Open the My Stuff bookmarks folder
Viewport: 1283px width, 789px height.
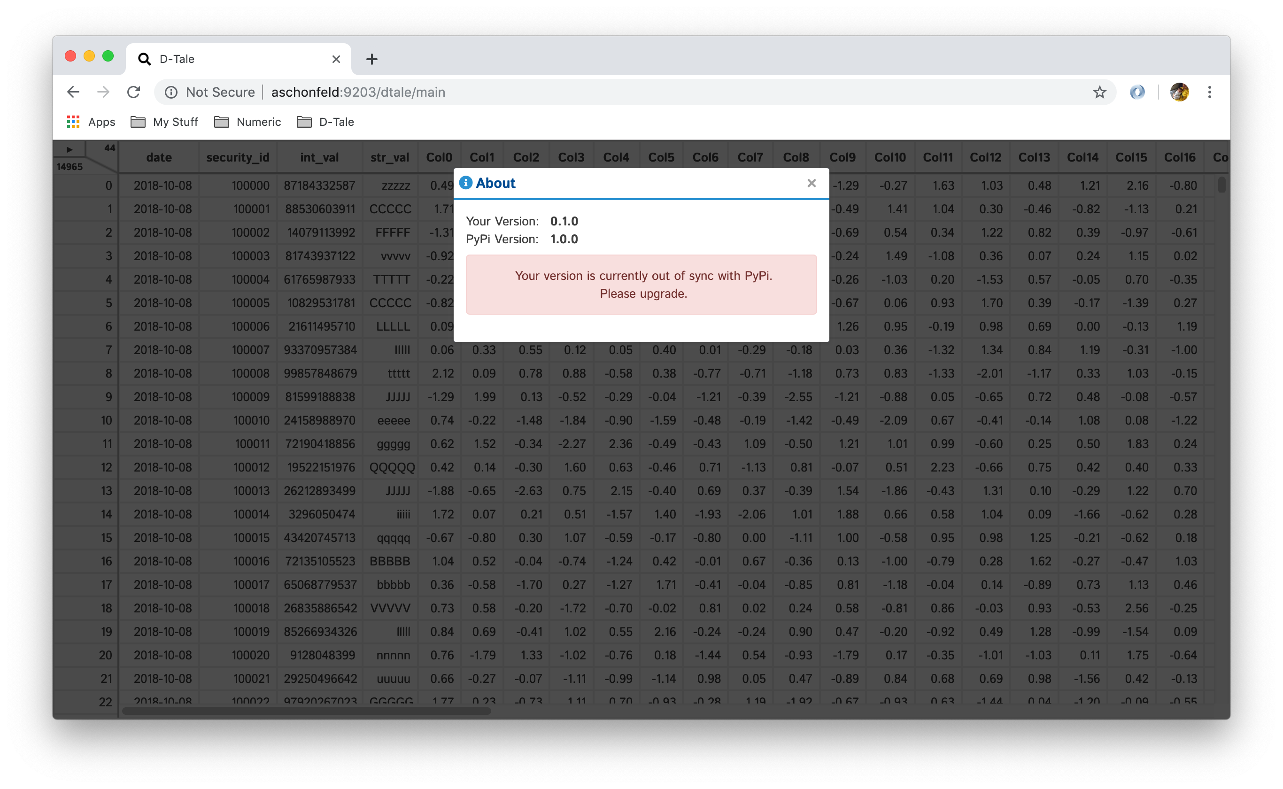point(164,122)
